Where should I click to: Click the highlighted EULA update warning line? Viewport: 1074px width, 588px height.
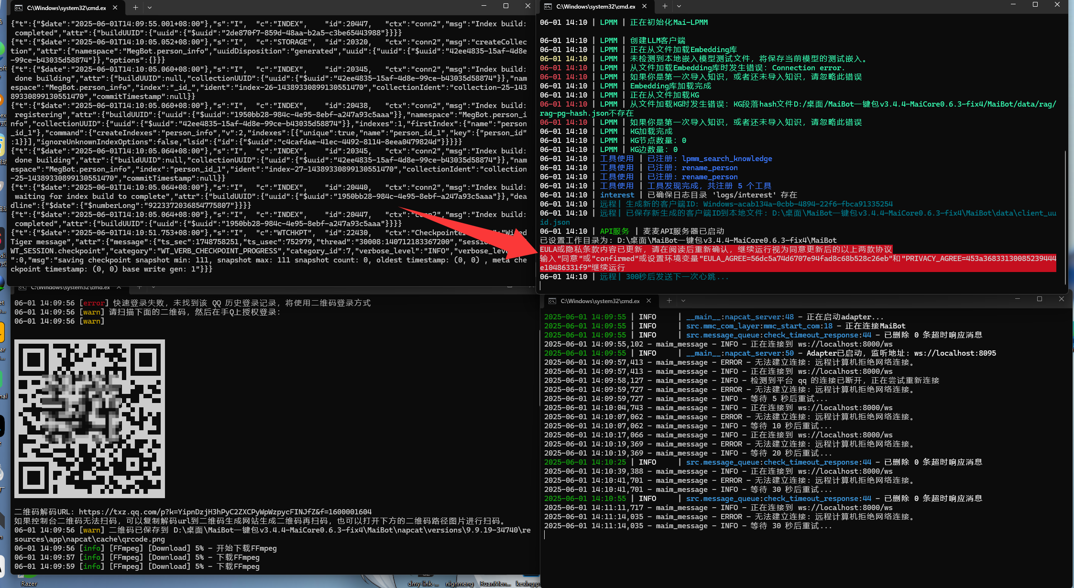click(x=716, y=250)
